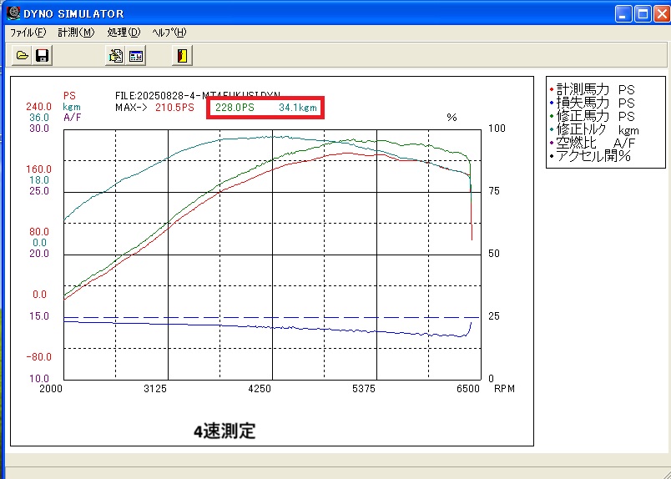This screenshot has width=671, height=479.
Task: Click the 修正トルク kgm legend entry
Action: point(593,129)
